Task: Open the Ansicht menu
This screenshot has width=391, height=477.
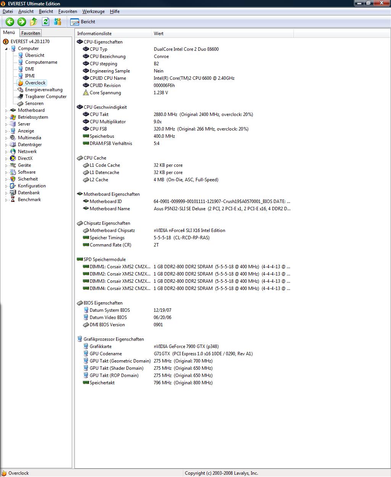Action: coord(26,11)
